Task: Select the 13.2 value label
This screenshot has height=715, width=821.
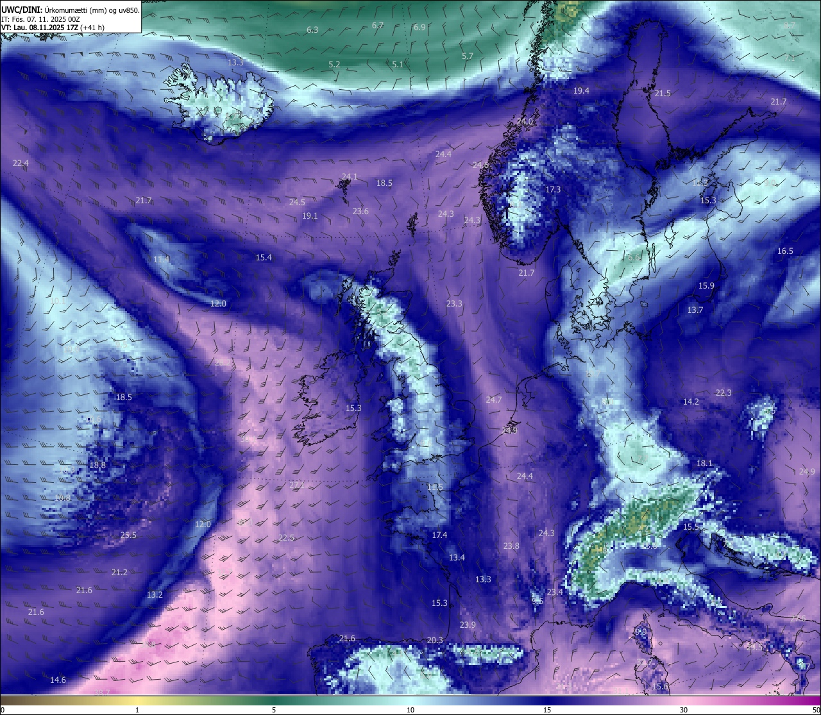Action: [155, 595]
